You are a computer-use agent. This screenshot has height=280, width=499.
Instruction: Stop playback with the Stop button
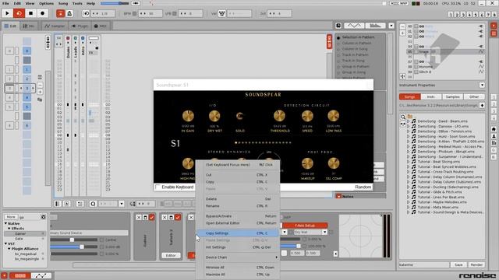tap(30, 13)
